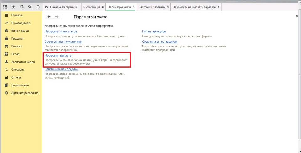The image size is (301, 153).
Task: Click the search magnifier icon
Action: [30, 7]
